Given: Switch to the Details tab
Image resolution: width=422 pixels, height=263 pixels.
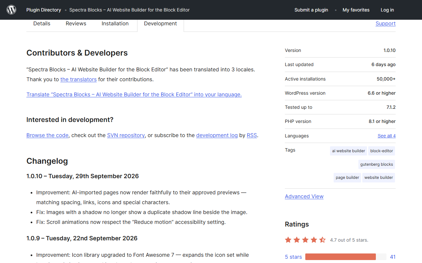Looking at the screenshot, I should pyautogui.click(x=42, y=24).
